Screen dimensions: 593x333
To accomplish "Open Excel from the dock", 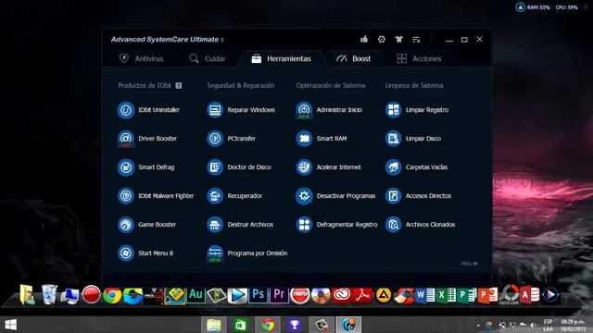I will tap(446, 295).
